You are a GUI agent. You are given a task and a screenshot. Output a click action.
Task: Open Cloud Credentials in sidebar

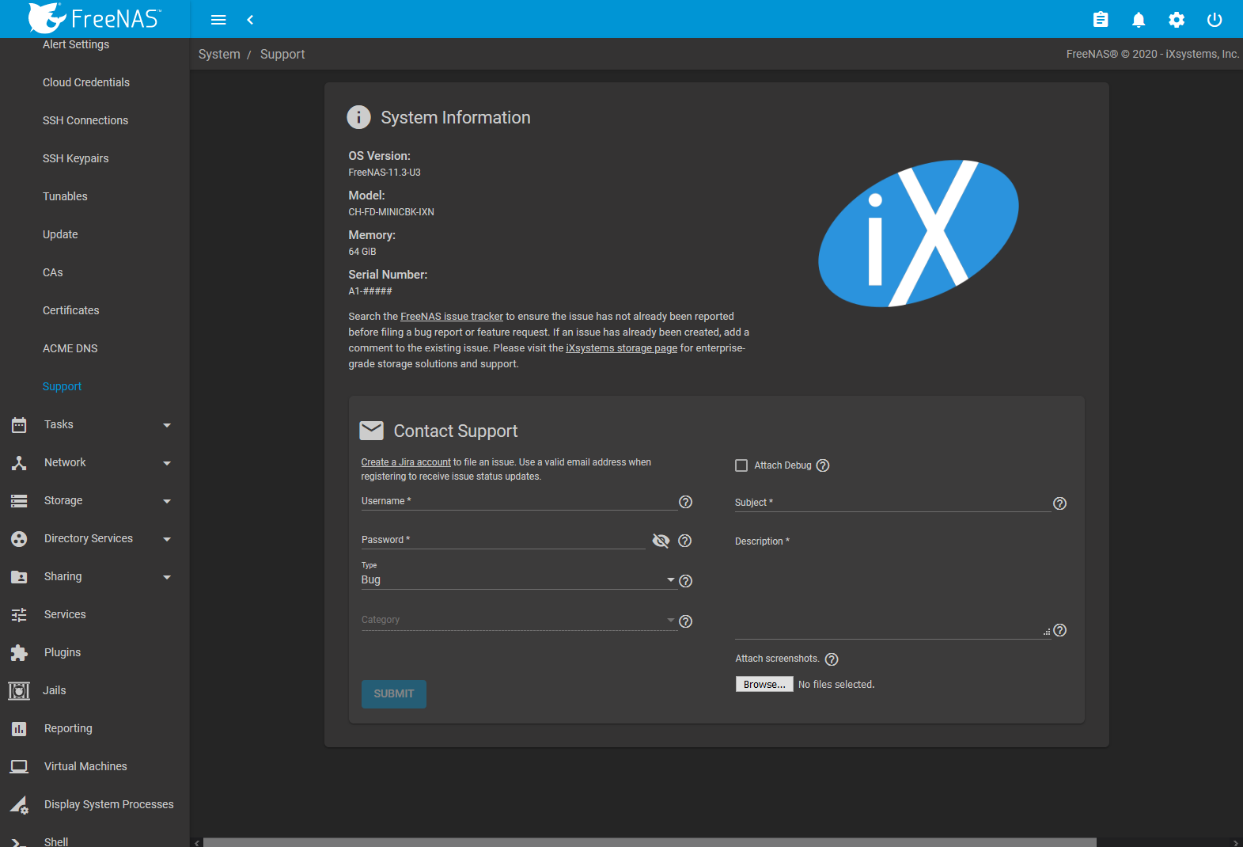[x=86, y=82]
